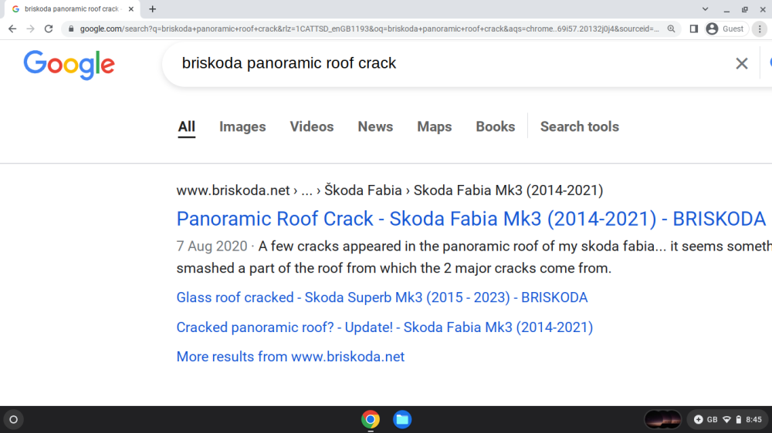Open Search tools
Screen dimensions: 772x433
[580, 127]
